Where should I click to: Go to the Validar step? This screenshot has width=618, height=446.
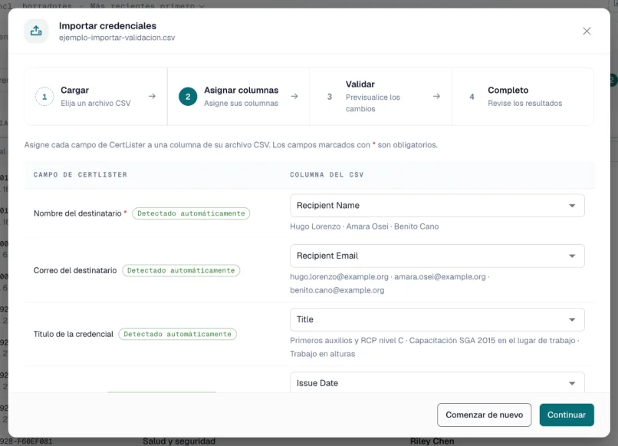[x=381, y=97]
